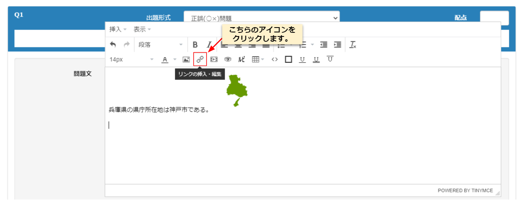
Task: Toggle the square border box format
Action: point(288,60)
